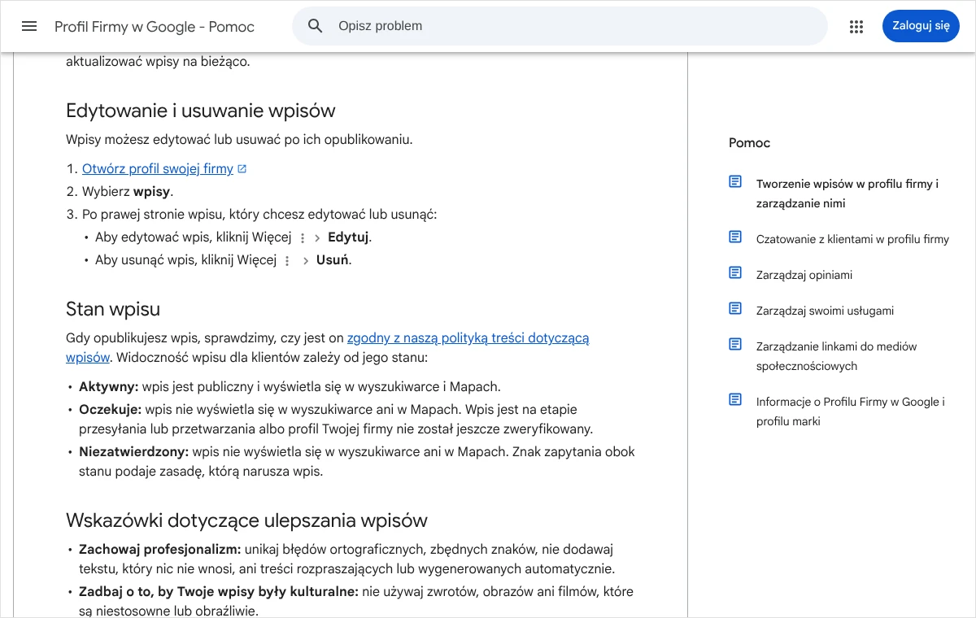976x618 pixels.
Task: Click the bold Zachowaj profesjonalizm: label
Action: 160,550
